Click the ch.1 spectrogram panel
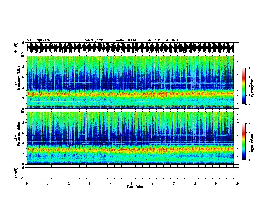 pyautogui.click(x=130, y=82)
